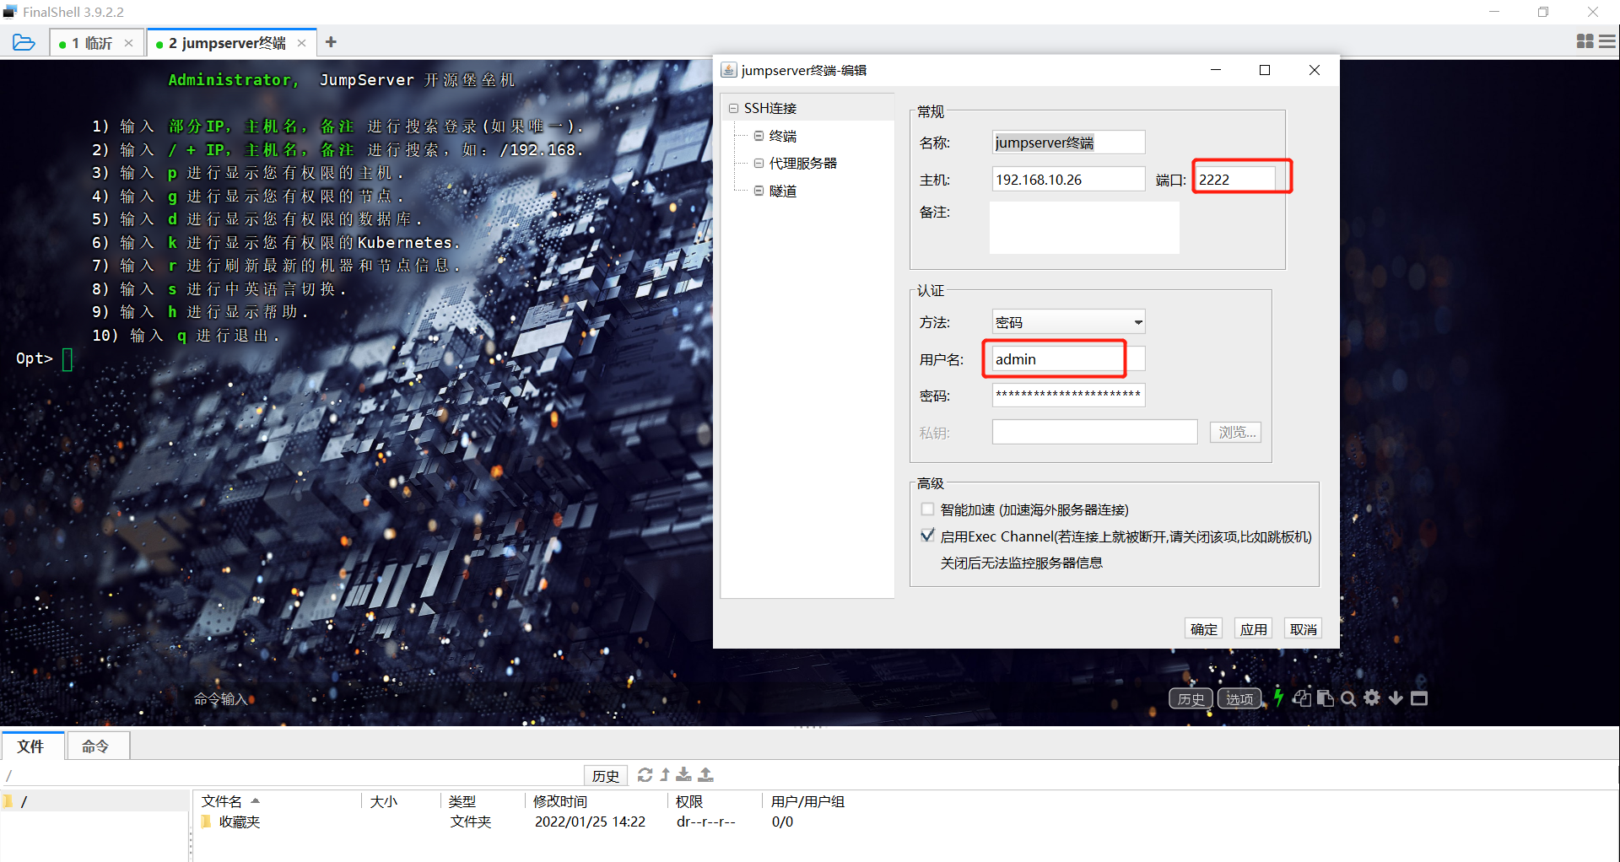Image resolution: width=1620 pixels, height=862 pixels.
Task: Sort by 大小 column header
Action: point(400,801)
